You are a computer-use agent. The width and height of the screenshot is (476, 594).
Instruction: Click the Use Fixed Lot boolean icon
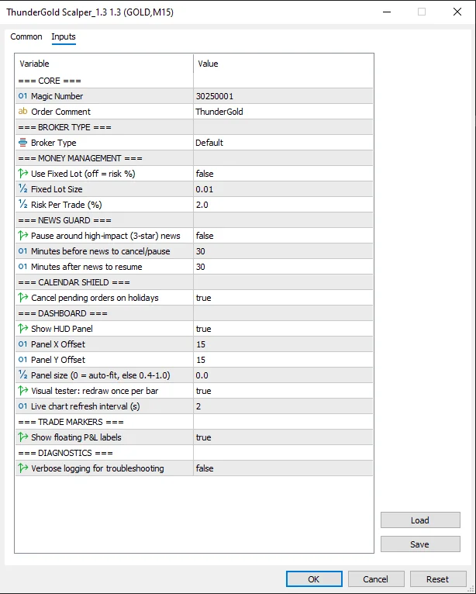[22, 174]
